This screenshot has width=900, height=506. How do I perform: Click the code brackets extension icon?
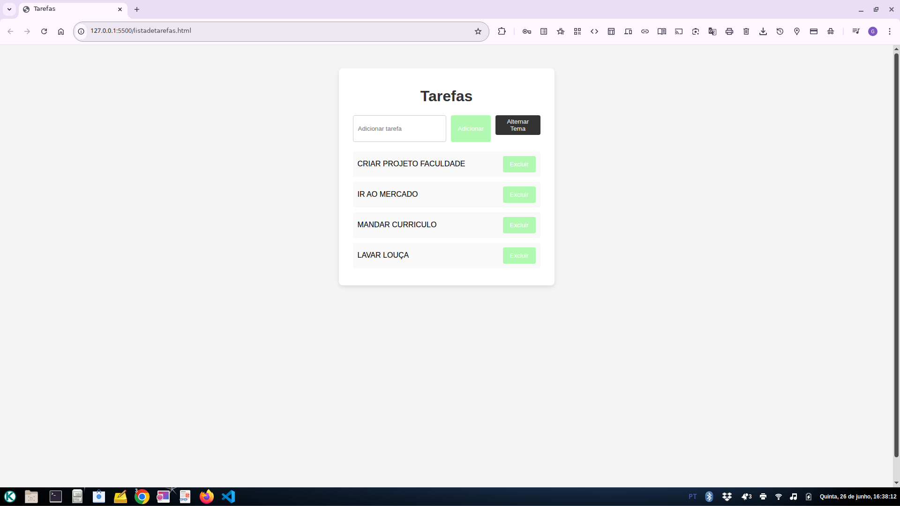click(594, 31)
